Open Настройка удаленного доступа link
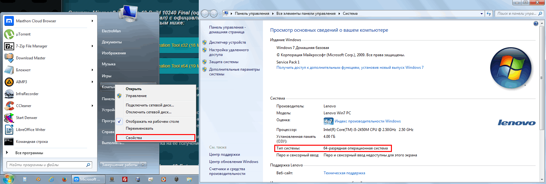 [229, 52]
